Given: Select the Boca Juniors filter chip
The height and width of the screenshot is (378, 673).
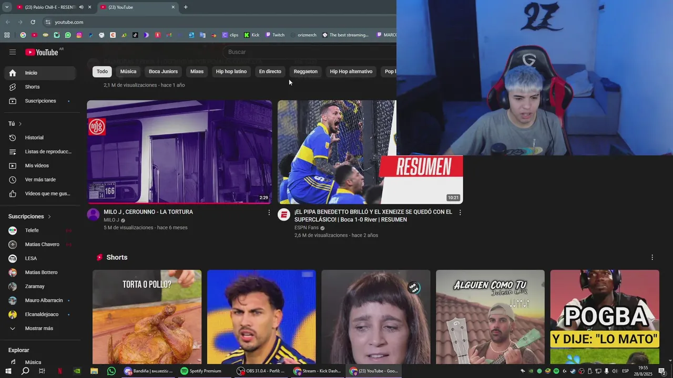Looking at the screenshot, I should click(163, 71).
